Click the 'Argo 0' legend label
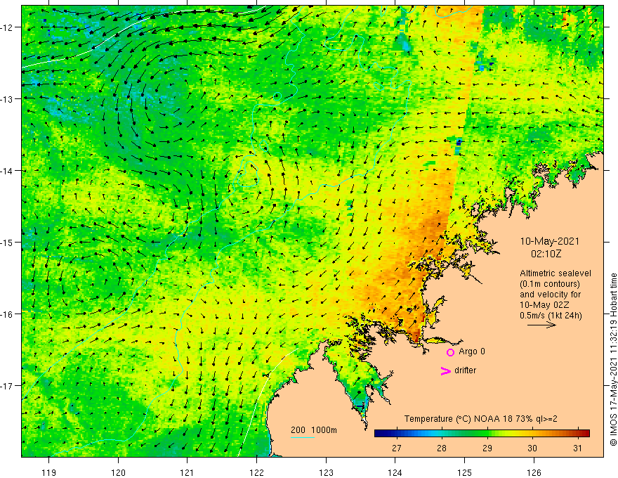This screenshot has width=618, height=478. [x=472, y=351]
